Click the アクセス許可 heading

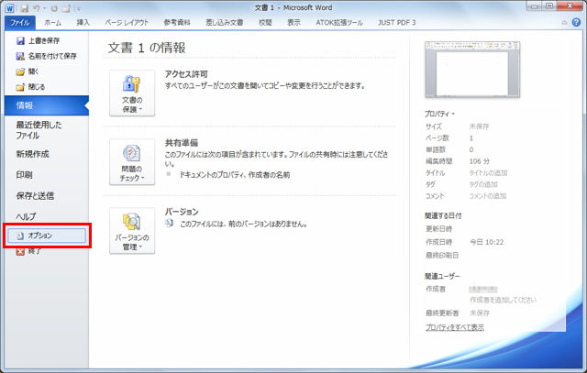186,74
